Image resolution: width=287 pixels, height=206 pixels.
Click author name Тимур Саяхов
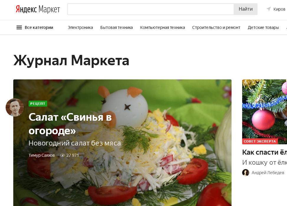pyautogui.click(x=42, y=155)
